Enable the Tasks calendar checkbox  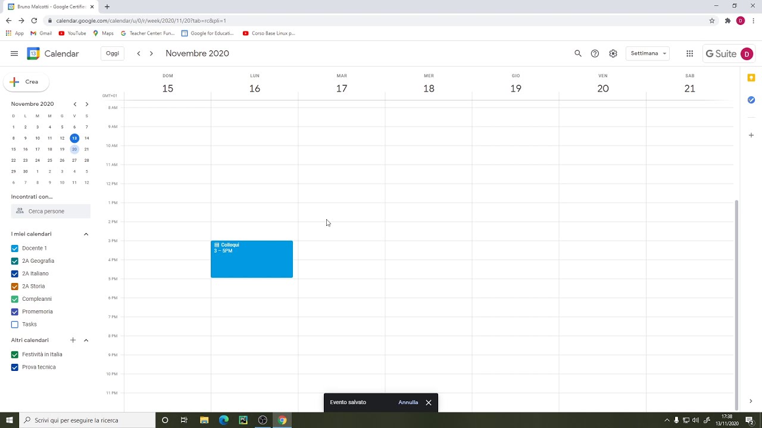tap(15, 325)
